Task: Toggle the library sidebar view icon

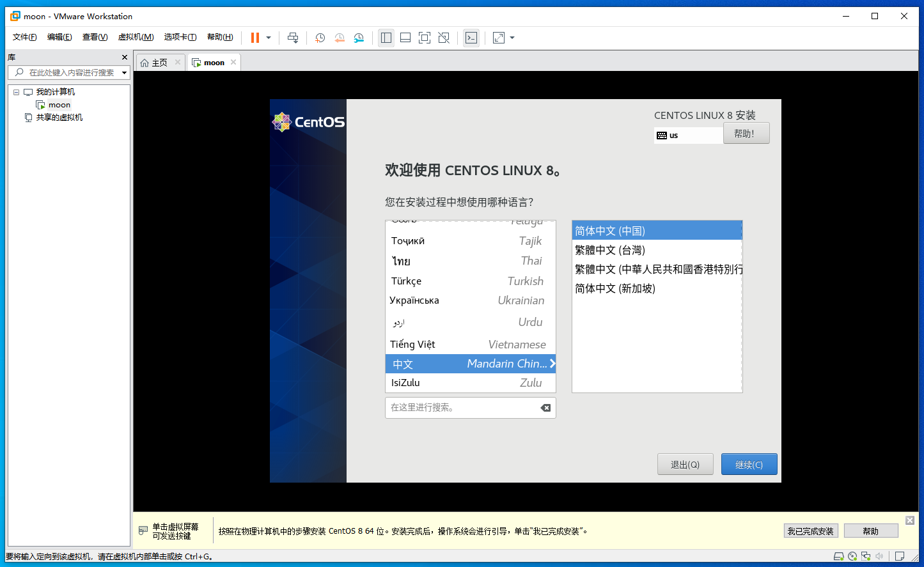Action: pos(386,38)
